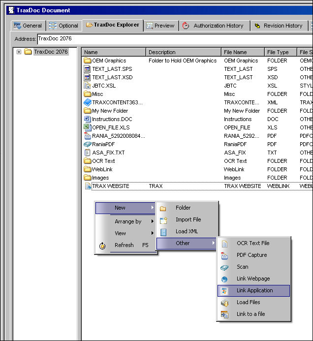Screen dimensions: 313x341
Task: Click the TraxDoc Document title bar icon
Action: tap(11, 10)
